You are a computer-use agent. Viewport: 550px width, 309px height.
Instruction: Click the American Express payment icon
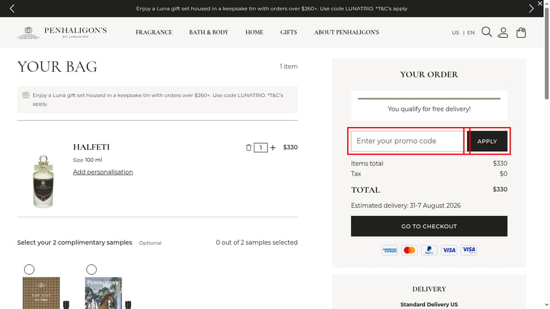(x=390, y=250)
